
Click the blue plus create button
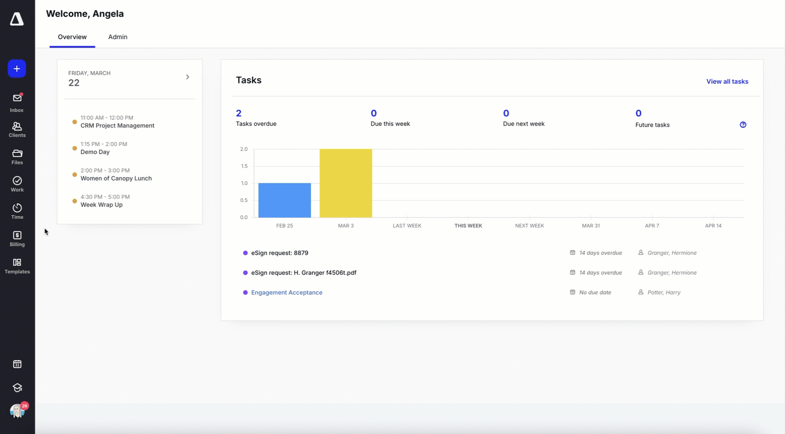[x=17, y=69]
